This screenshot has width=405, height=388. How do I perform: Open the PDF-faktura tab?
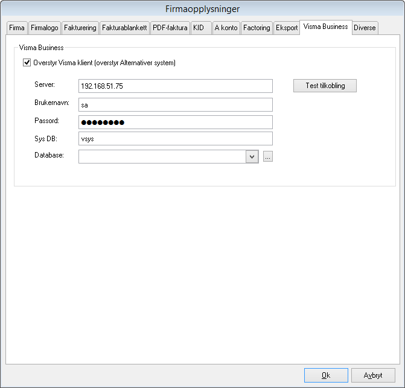[170, 28]
